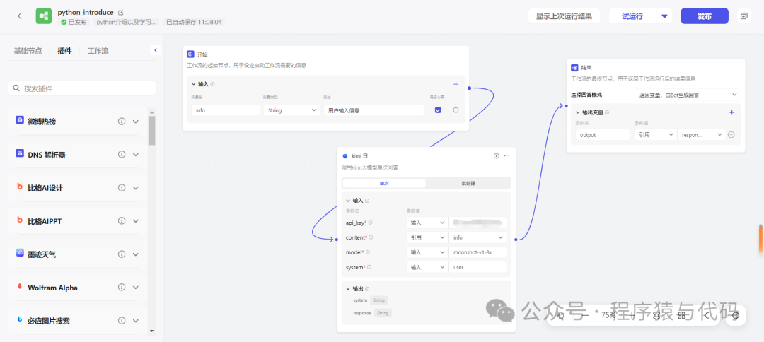The image size is (764, 342).
Task: Zoom in the canvas with plus icon
Action: pyautogui.click(x=632, y=315)
